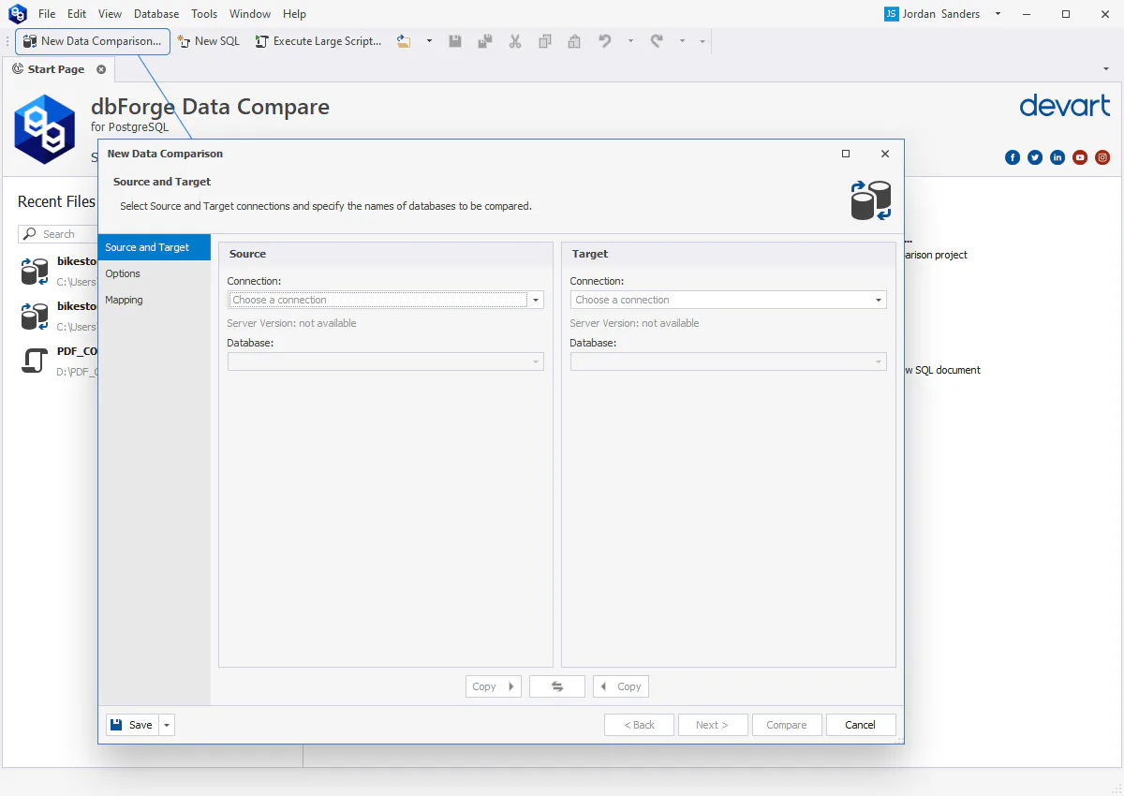Copy source settings to target
Image resolution: width=1124 pixels, height=796 pixels.
click(x=494, y=686)
